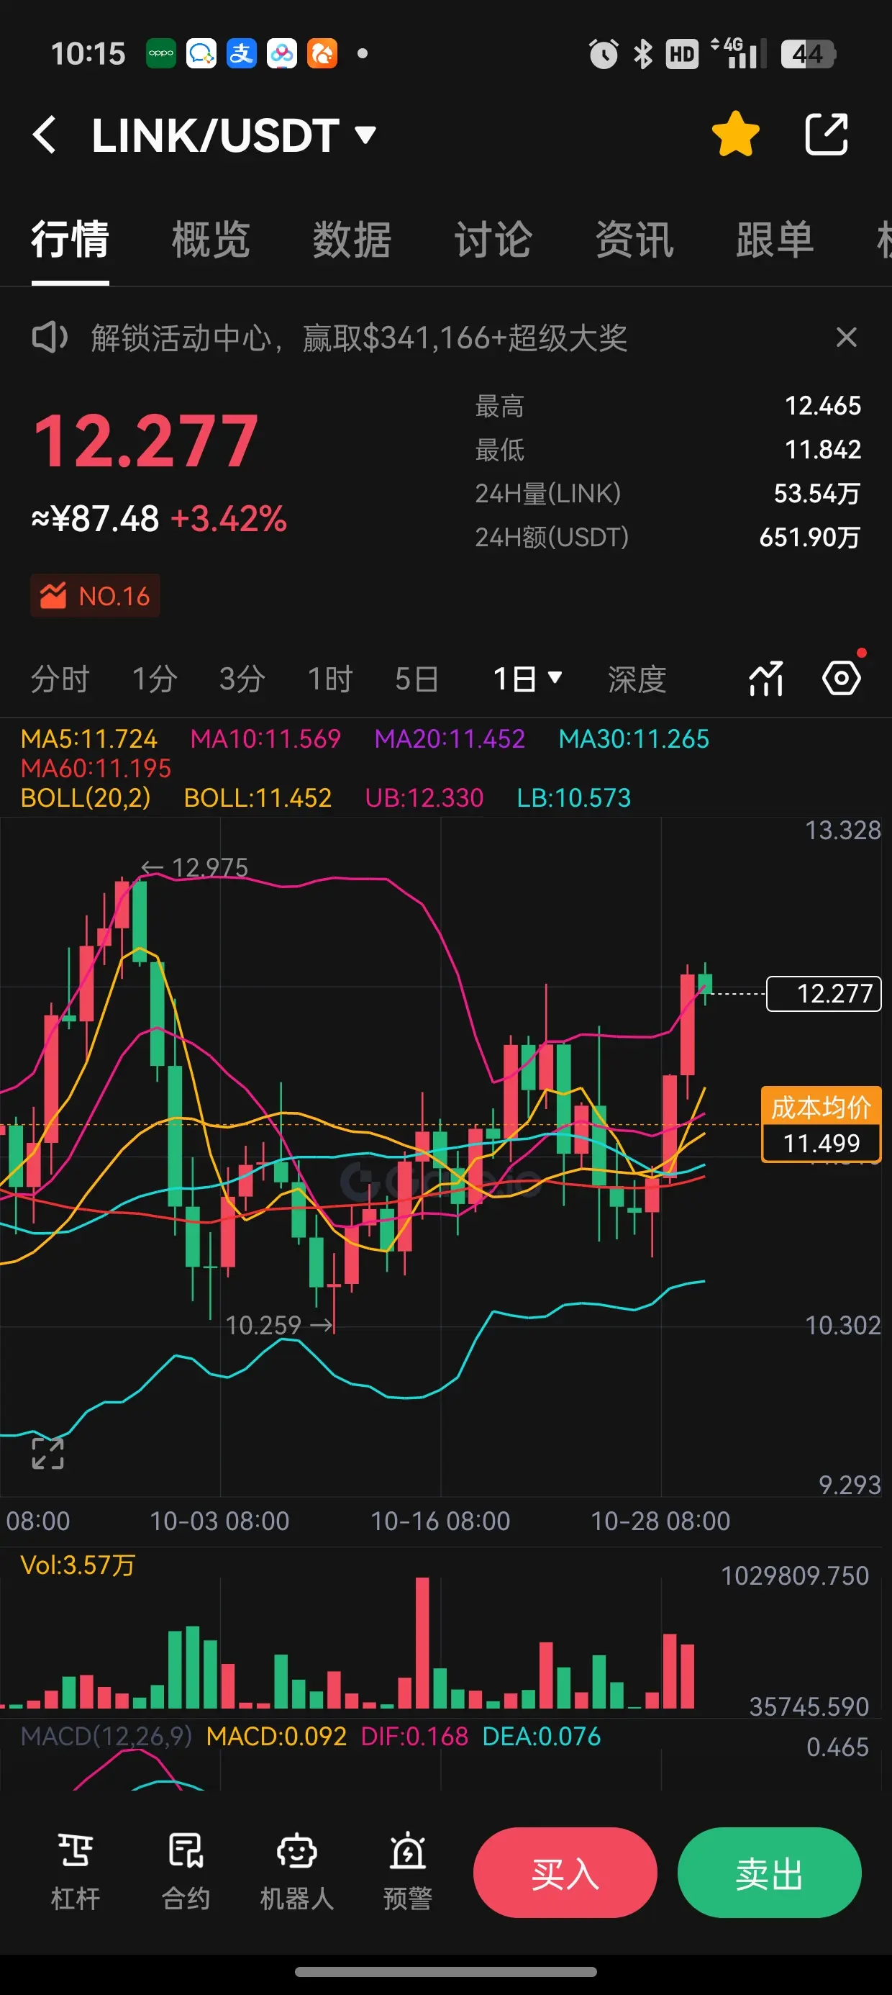
Task: Tap the alarm clock status bar icon
Action: 604,54
